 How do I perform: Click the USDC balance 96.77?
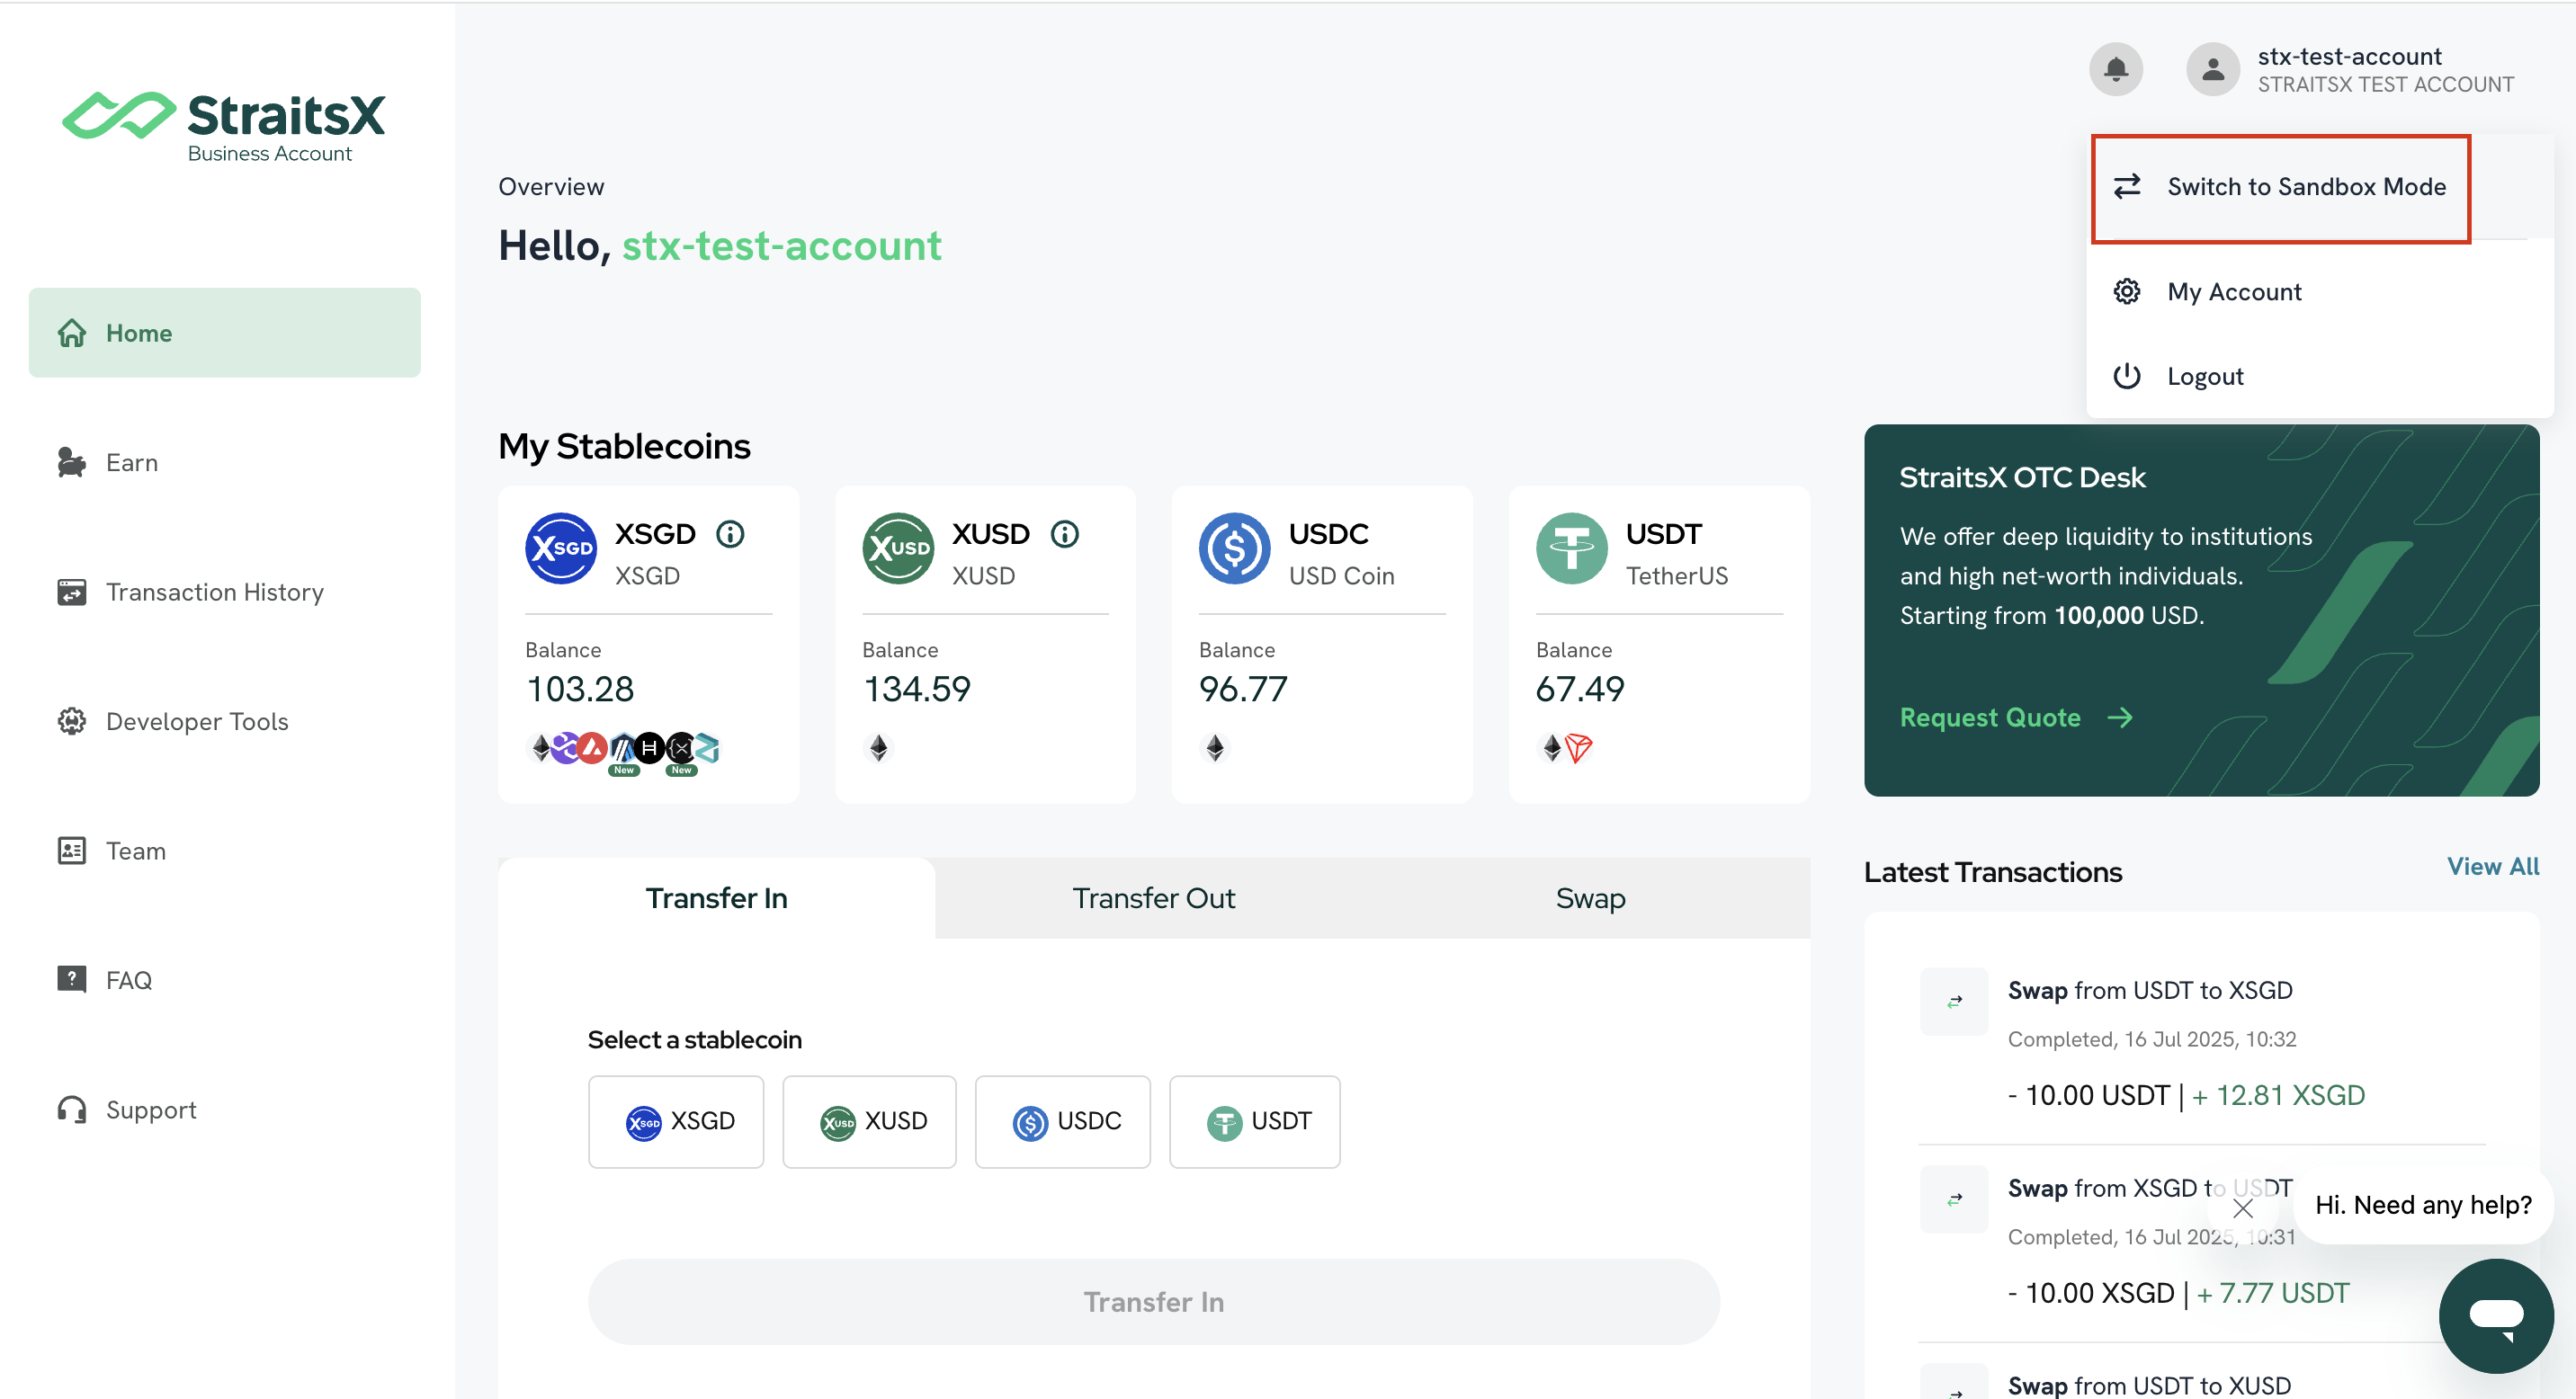[1243, 689]
